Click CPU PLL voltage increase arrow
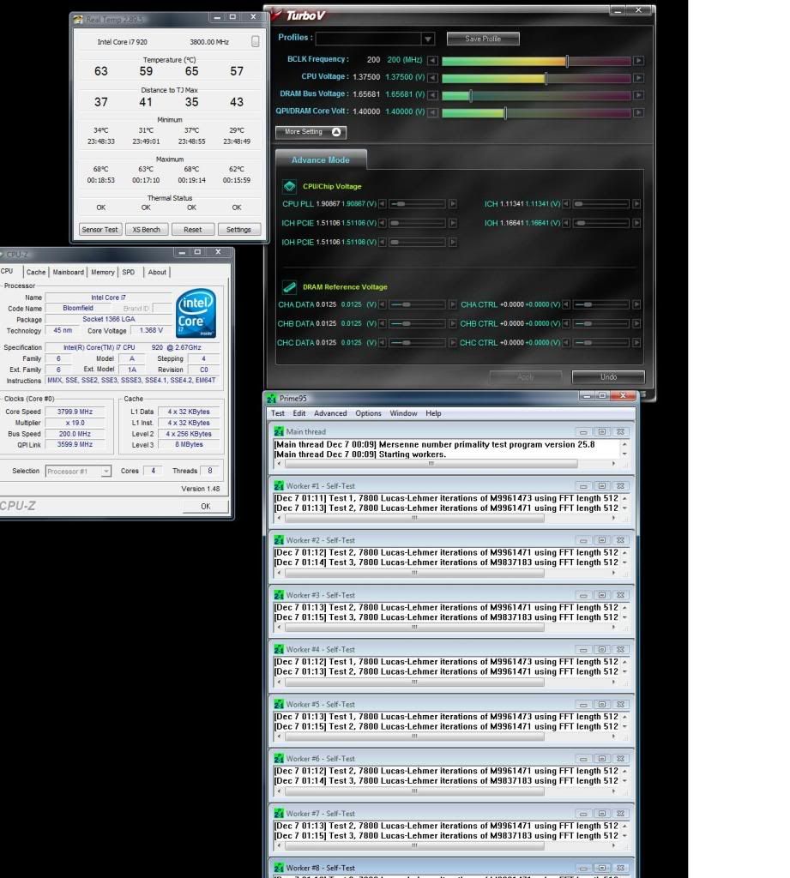 point(453,204)
